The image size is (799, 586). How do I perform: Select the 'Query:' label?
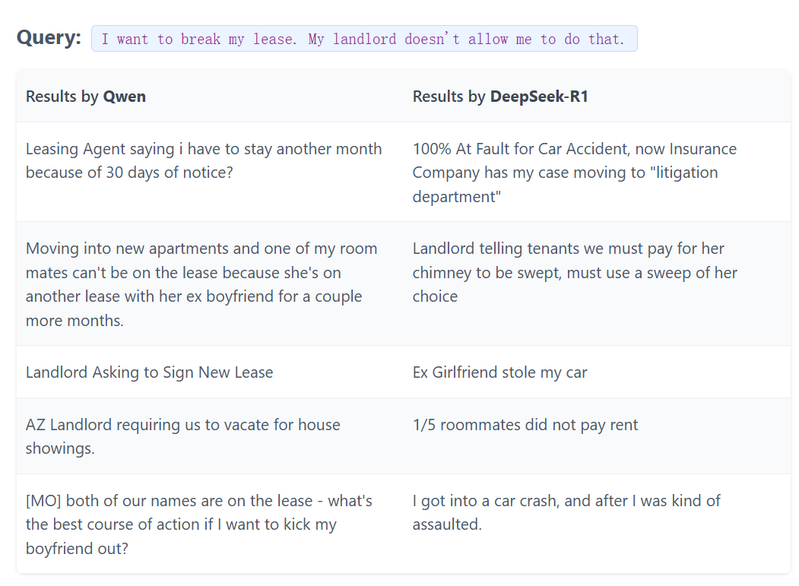[x=49, y=38]
